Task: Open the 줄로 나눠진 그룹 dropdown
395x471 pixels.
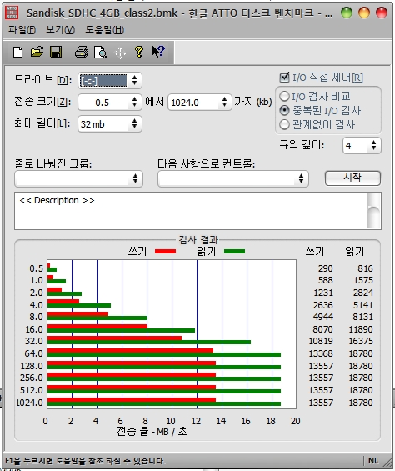Action: pyautogui.click(x=78, y=178)
